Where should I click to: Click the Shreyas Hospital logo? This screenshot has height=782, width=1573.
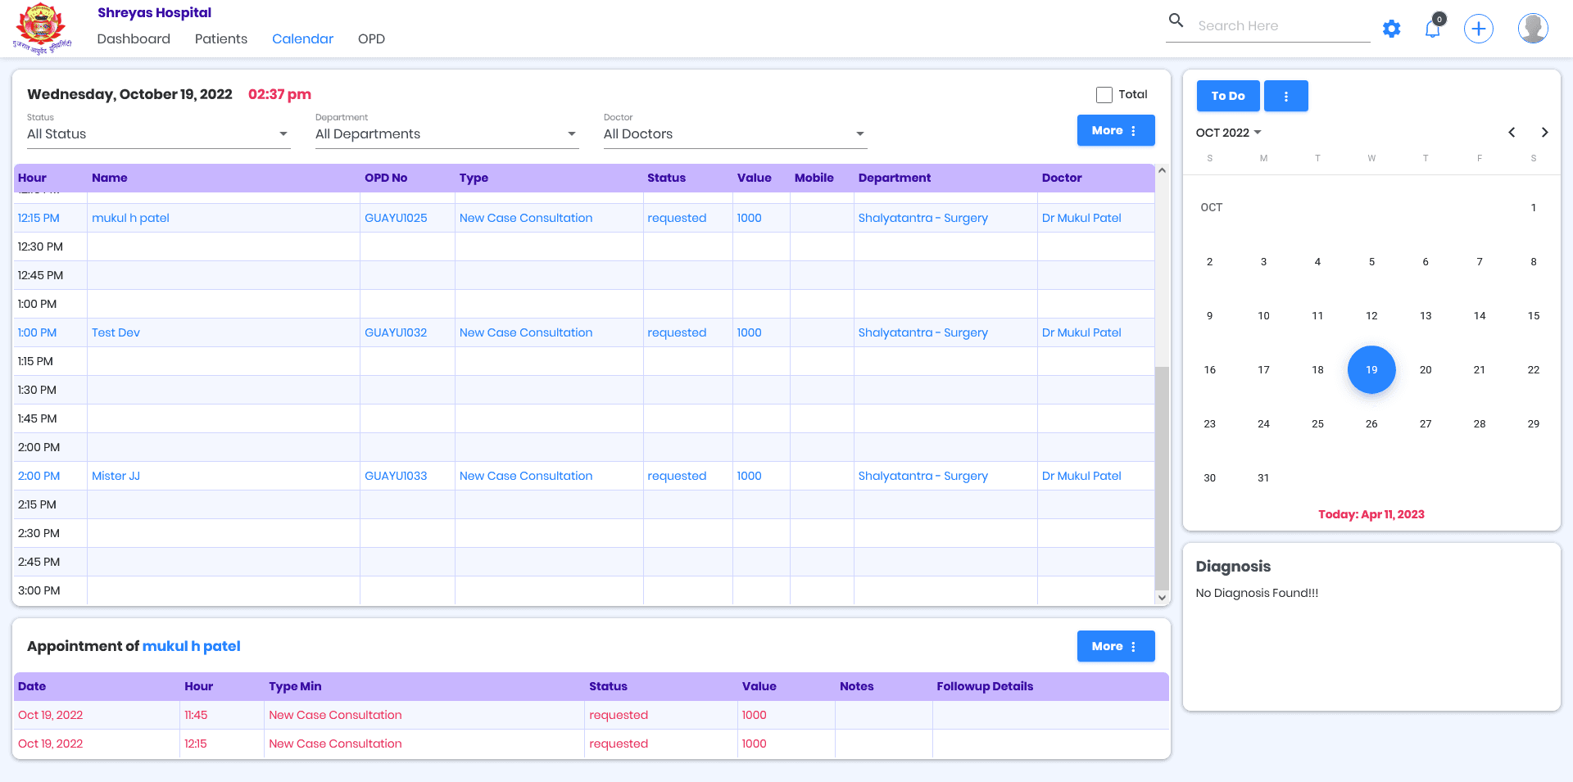(42, 29)
